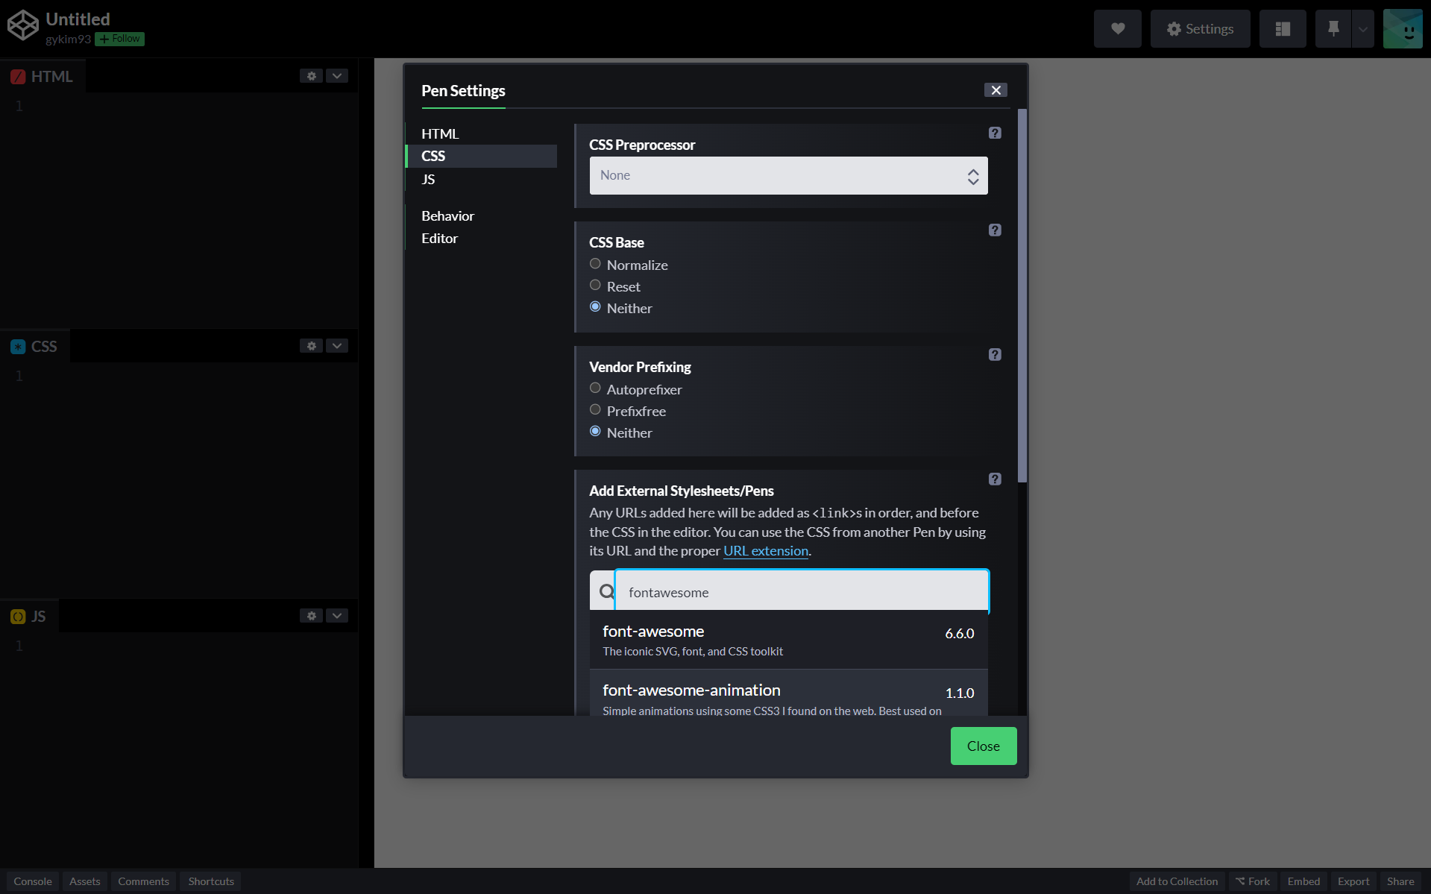Select Autoprefixer vendor prefixing
The width and height of the screenshot is (1431, 894).
595,388
